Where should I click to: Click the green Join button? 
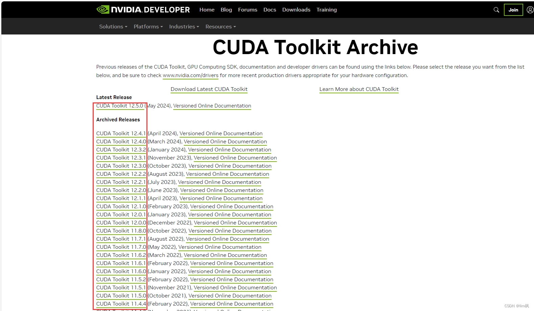pos(513,10)
